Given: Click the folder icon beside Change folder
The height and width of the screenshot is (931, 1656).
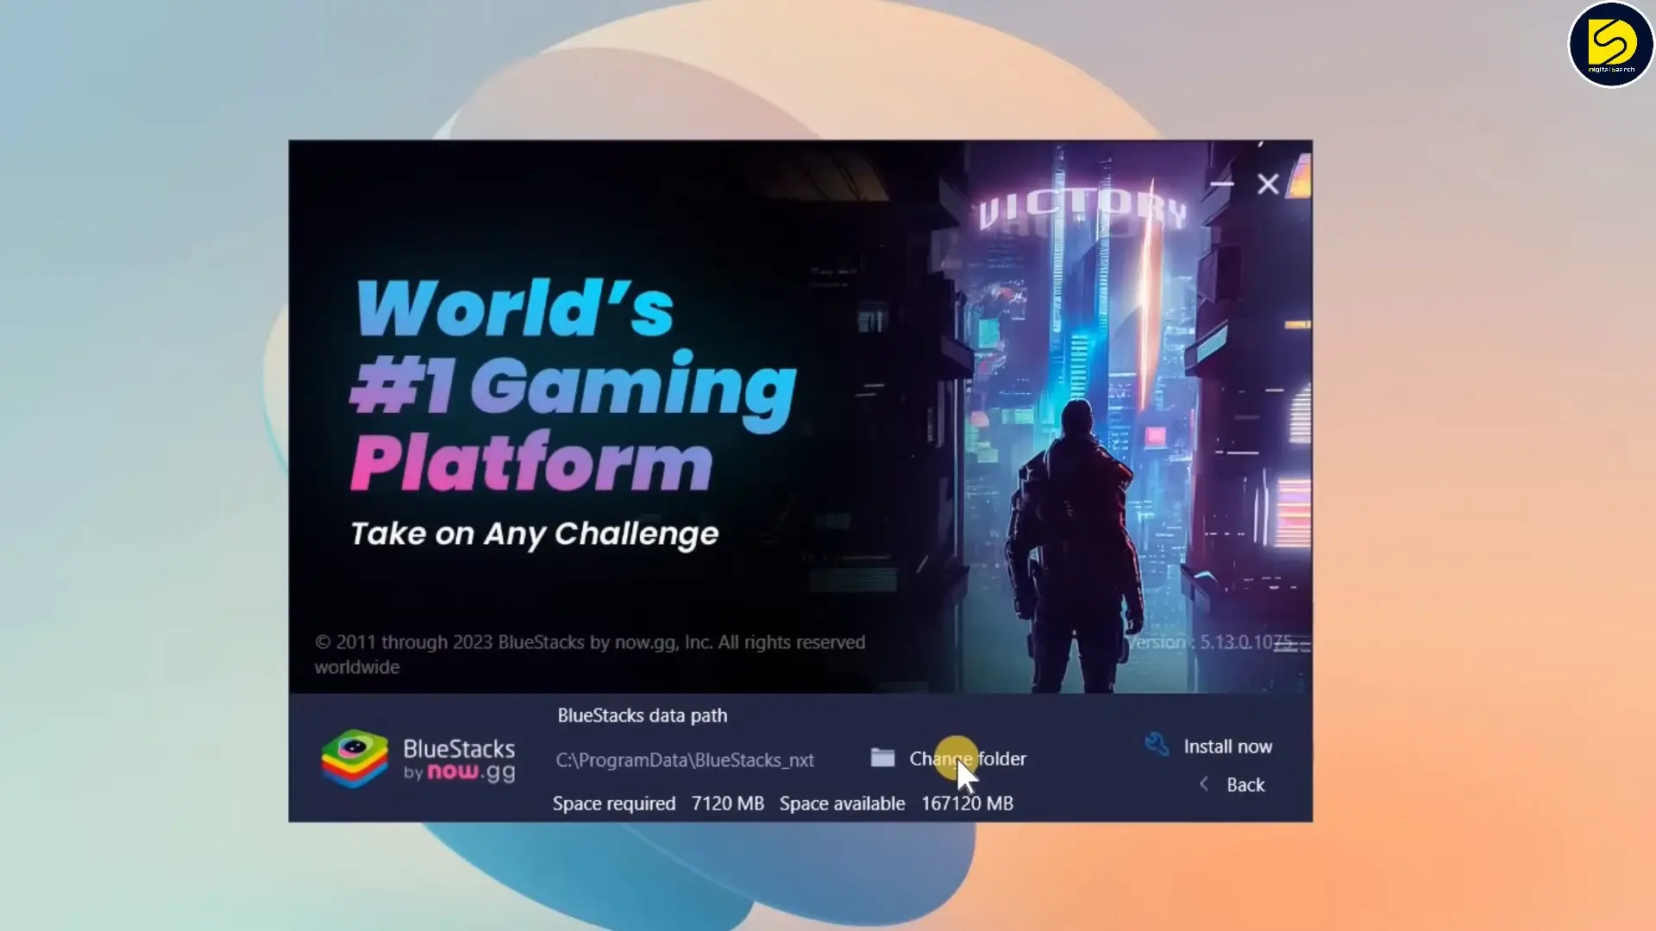Looking at the screenshot, I should pyautogui.click(x=882, y=758).
